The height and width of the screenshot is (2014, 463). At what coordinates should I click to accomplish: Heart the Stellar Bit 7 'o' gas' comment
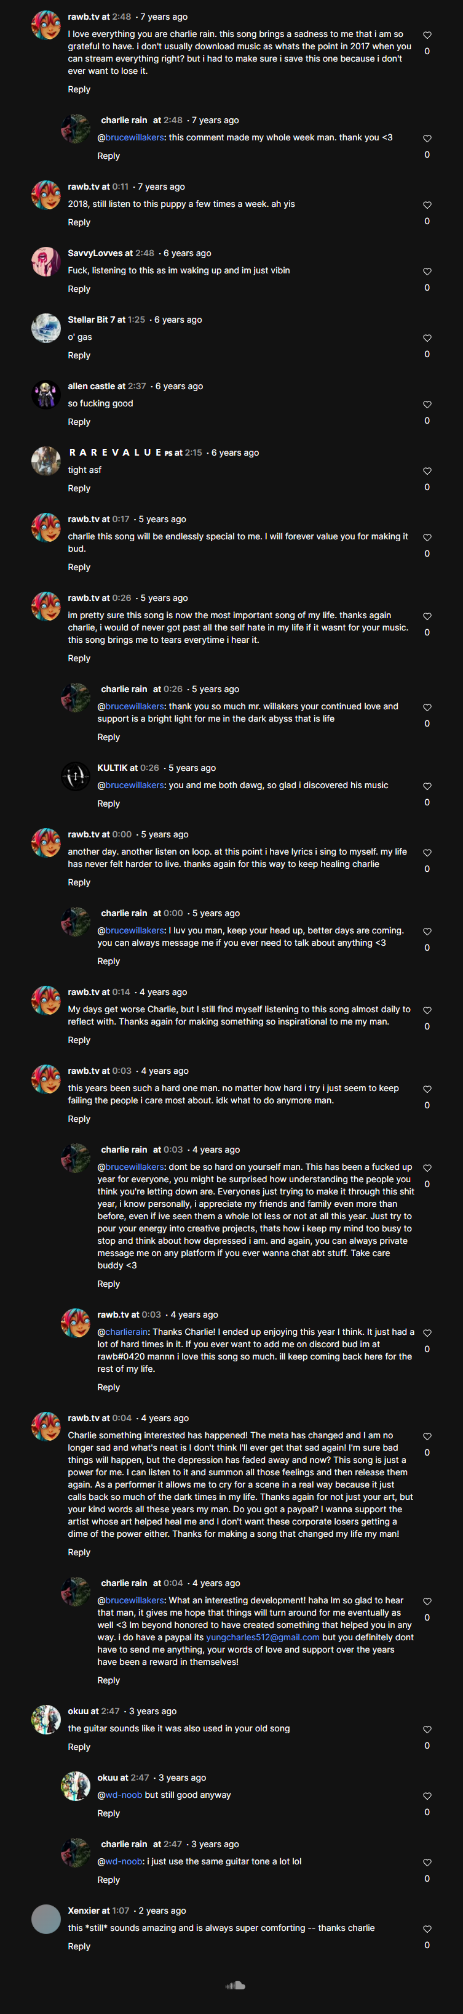click(x=427, y=338)
